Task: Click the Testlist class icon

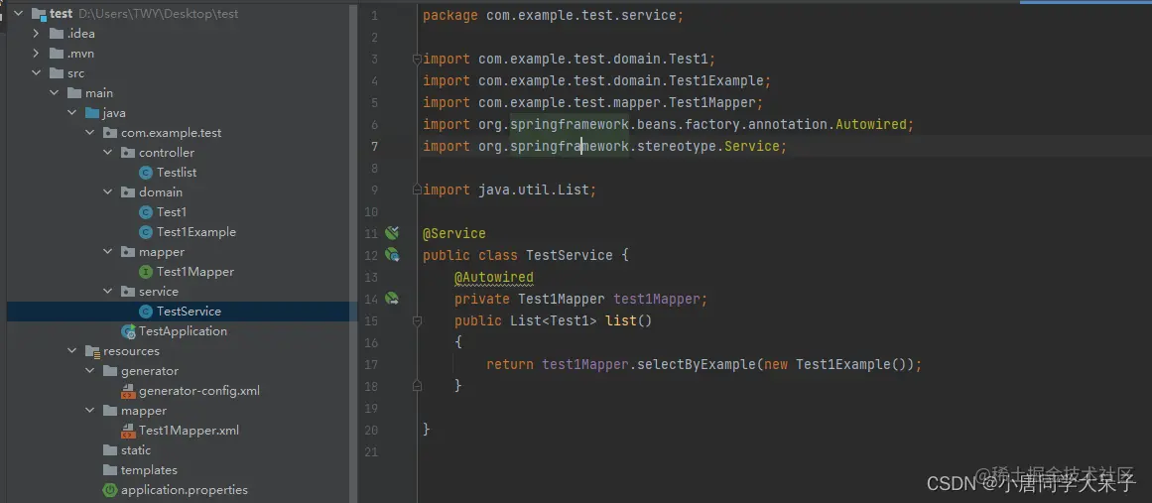Action: coord(146,172)
